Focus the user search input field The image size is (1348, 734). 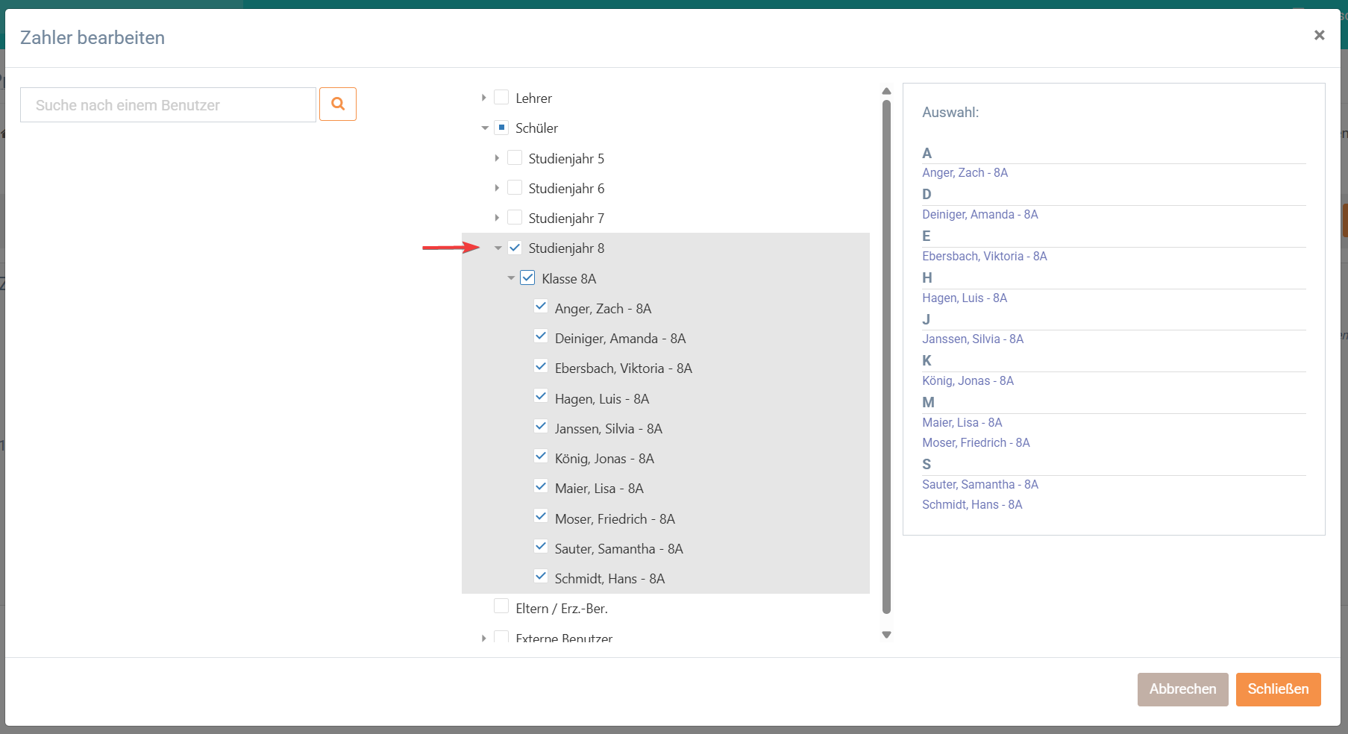click(168, 105)
